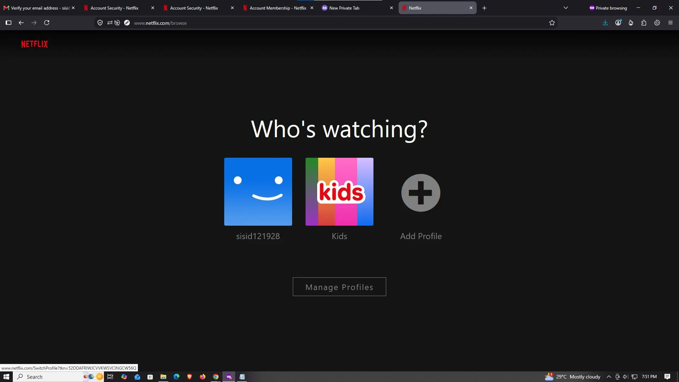Switch to the first Account Security - Netflix tab
Screen dimensions: 679x382
pyautogui.click(x=115, y=8)
